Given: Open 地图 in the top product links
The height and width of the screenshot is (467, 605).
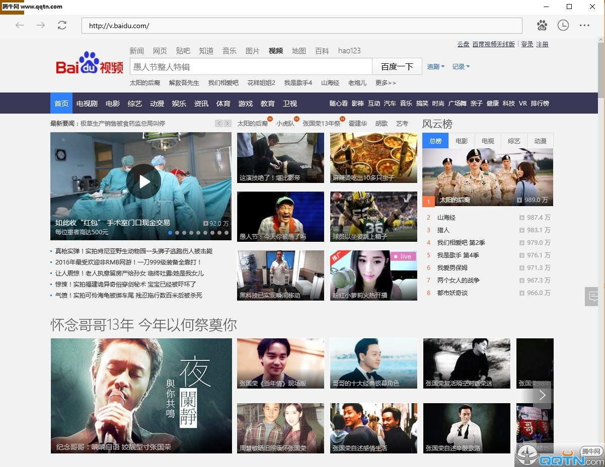Looking at the screenshot, I should (299, 51).
